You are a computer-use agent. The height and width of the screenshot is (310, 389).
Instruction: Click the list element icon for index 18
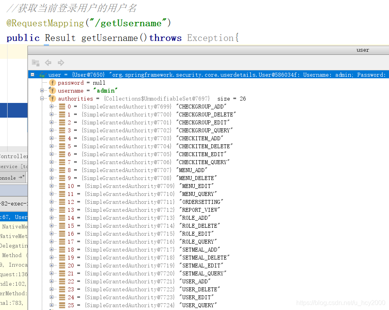62,249
